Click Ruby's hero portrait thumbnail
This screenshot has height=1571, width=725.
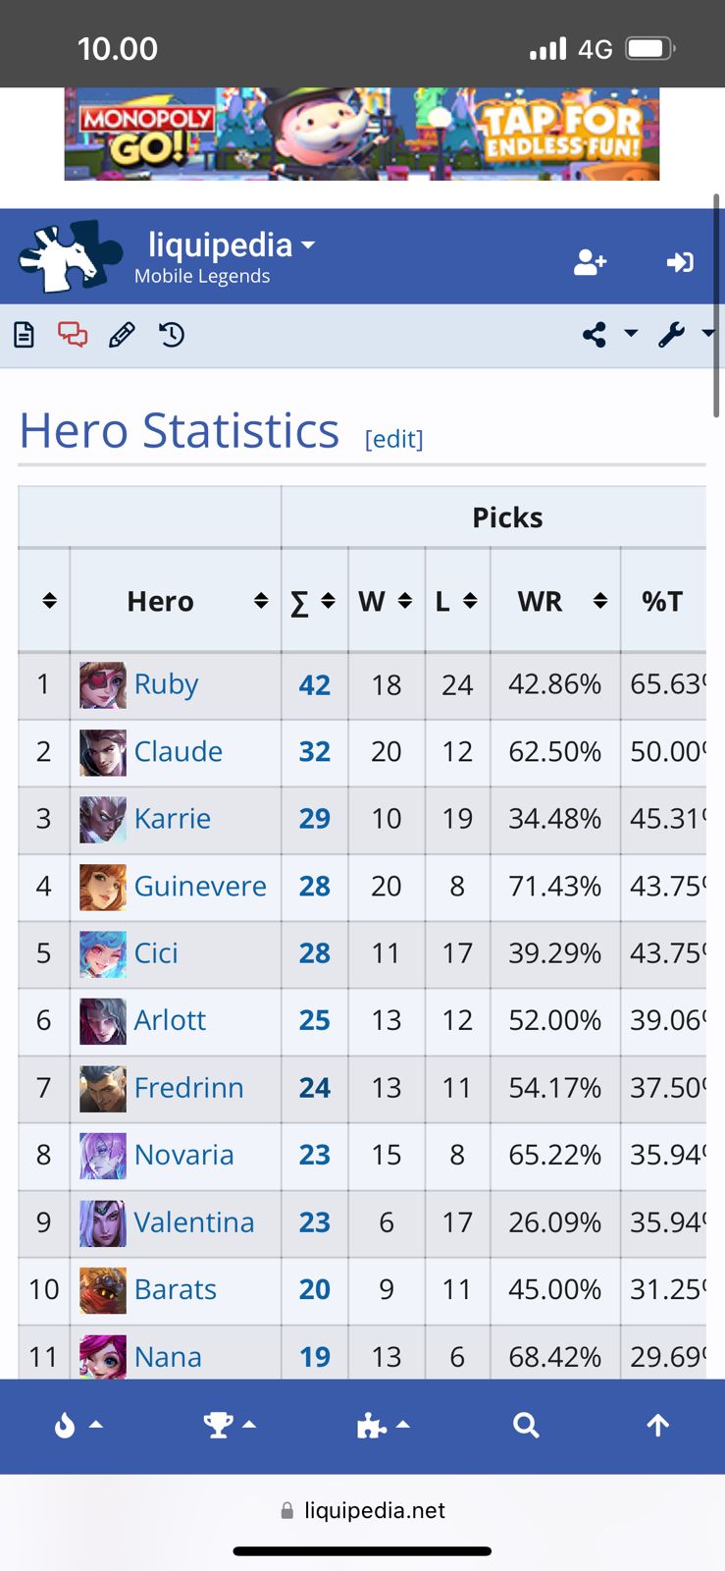102,684
